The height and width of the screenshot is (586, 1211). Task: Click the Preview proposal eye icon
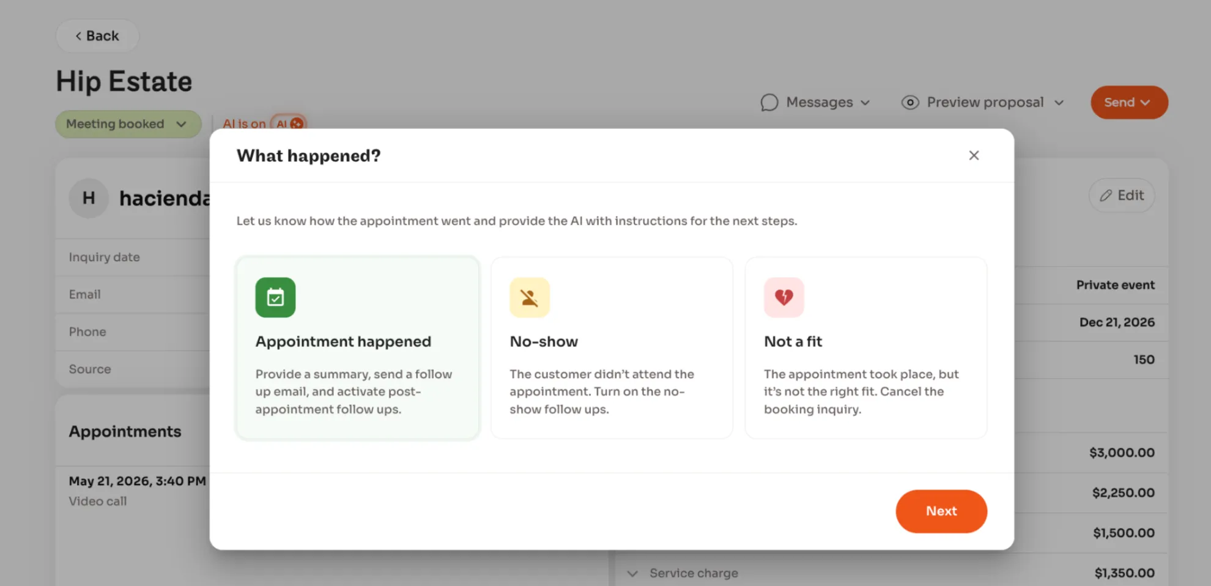pos(910,102)
